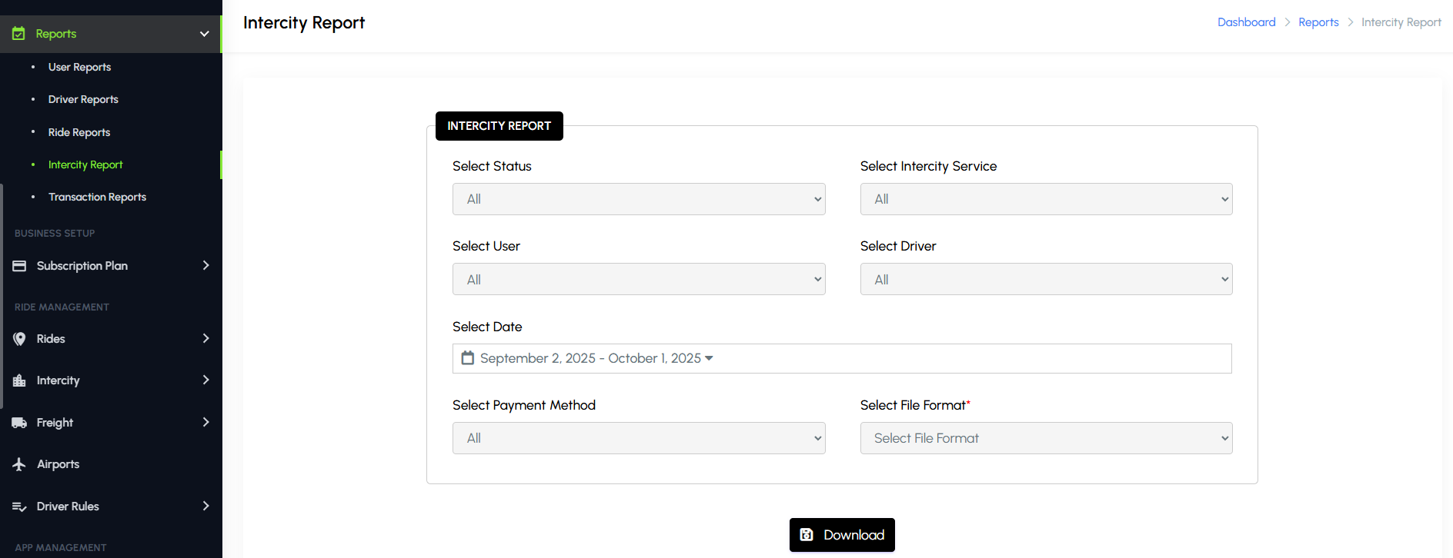Open User Reports in the sidebar
The image size is (1453, 558).
click(x=79, y=67)
